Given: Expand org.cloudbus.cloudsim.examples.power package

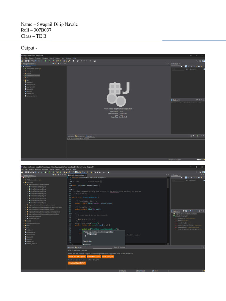Looking at the screenshot, I should coord(26,209).
